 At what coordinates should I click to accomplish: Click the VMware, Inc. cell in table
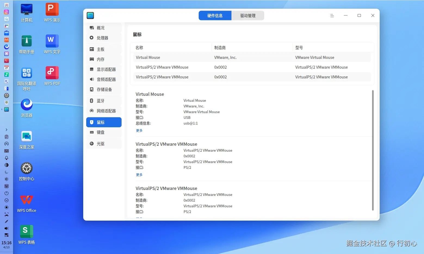pos(225,58)
